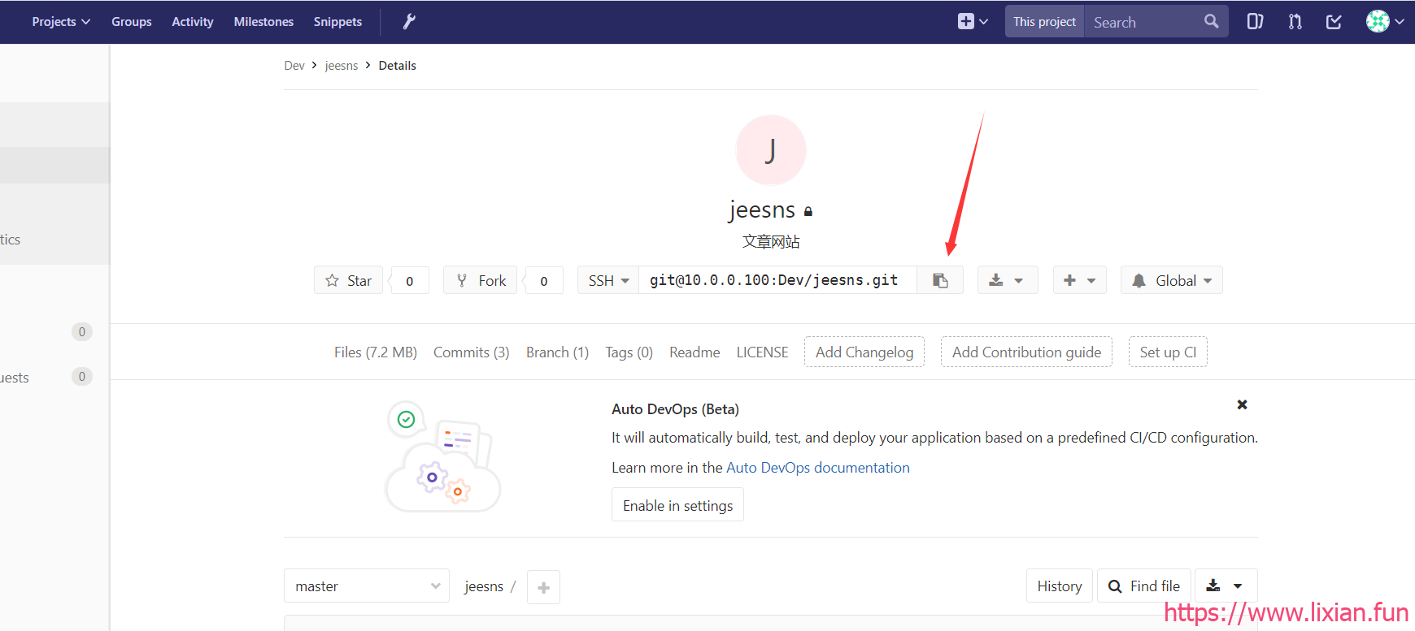Viewport: 1415px width, 631px height.
Task: Open the LICENSE link
Action: point(763,352)
